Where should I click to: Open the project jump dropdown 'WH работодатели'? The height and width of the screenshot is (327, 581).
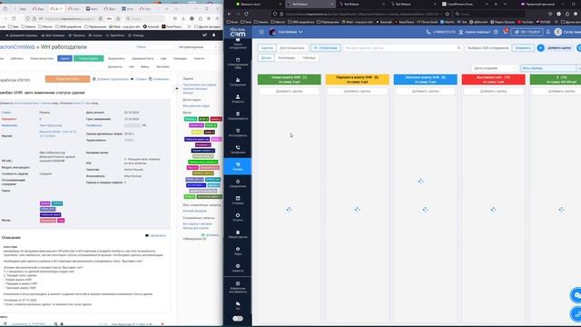[197, 47]
